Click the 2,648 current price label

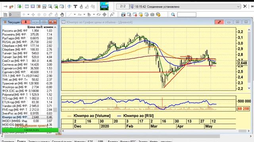242,63
